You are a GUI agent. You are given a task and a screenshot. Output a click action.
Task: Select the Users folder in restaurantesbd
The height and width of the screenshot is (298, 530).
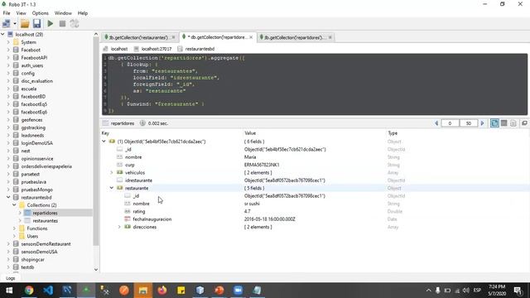32,236
